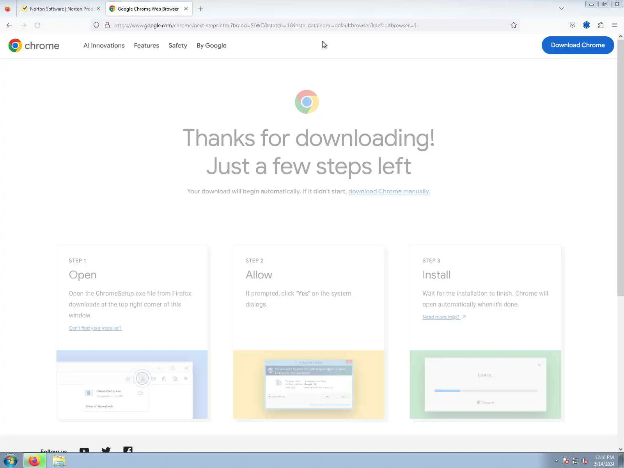
Task: Go back with the browser back arrow
Action: [9, 25]
